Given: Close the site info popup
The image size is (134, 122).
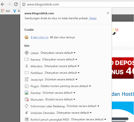Looking at the screenshot, I should pos(108,13).
